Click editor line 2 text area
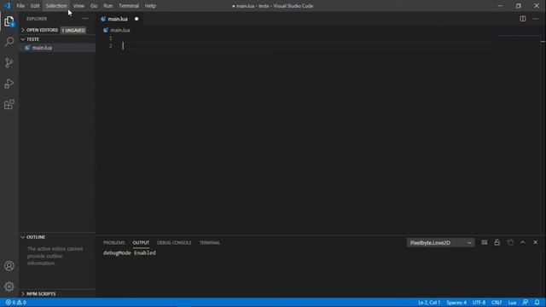This screenshot has width=546, height=307. click(306, 46)
